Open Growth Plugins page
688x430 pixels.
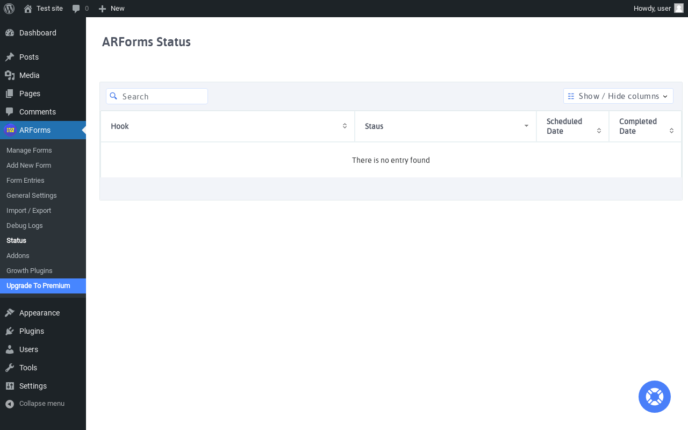(x=30, y=271)
